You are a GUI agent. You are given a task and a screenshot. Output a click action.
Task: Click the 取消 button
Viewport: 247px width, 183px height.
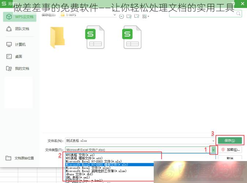[230, 158]
